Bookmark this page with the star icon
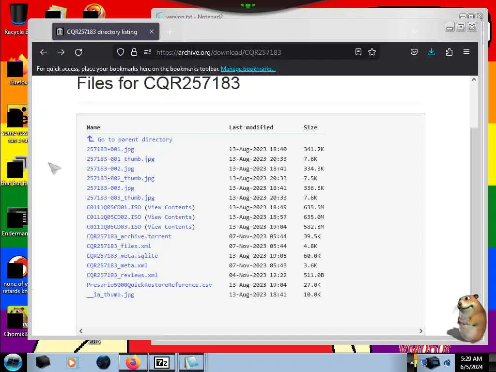 click(372, 52)
